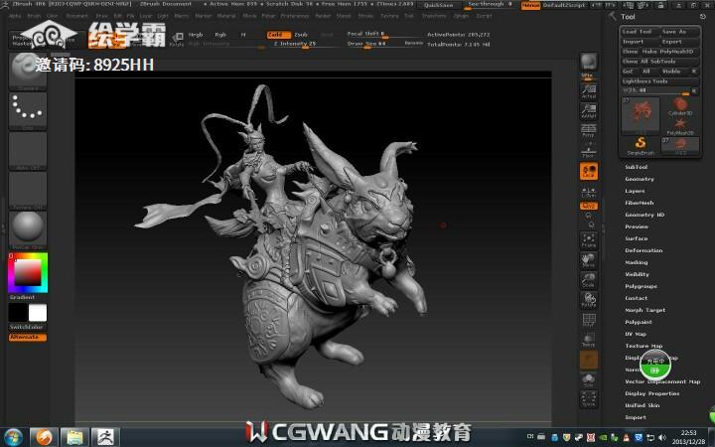715x447 pixels.
Task: Enable the Zadd mode
Action: coord(278,35)
